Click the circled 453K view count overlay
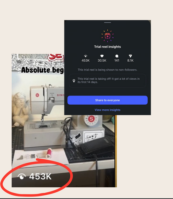173x199 pixels. coord(40,176)
